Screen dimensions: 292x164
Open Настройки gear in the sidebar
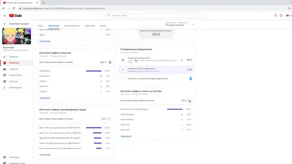click(14, 157)
